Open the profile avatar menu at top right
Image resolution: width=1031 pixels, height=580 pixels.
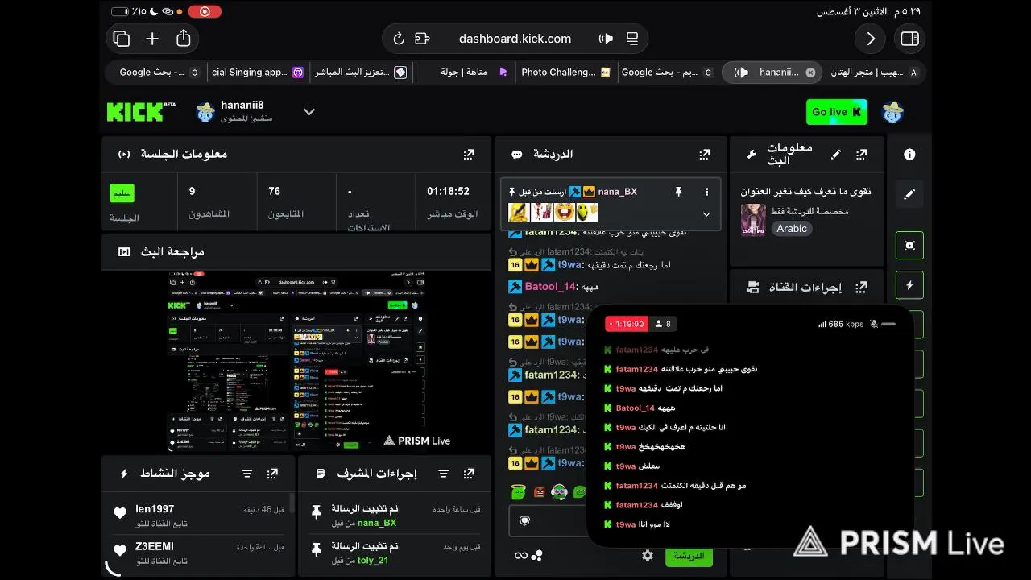click(892, 112)
